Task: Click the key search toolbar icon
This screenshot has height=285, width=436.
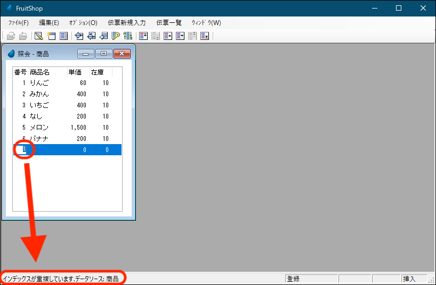Action: click(x=116, y=36)
